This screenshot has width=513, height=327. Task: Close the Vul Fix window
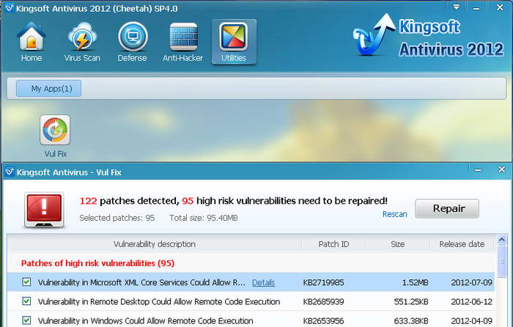pos(501,169)
